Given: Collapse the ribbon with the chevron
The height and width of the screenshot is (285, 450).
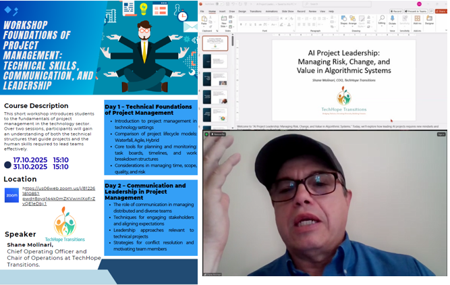Looking at the screenshot, I should coord(446,30).
